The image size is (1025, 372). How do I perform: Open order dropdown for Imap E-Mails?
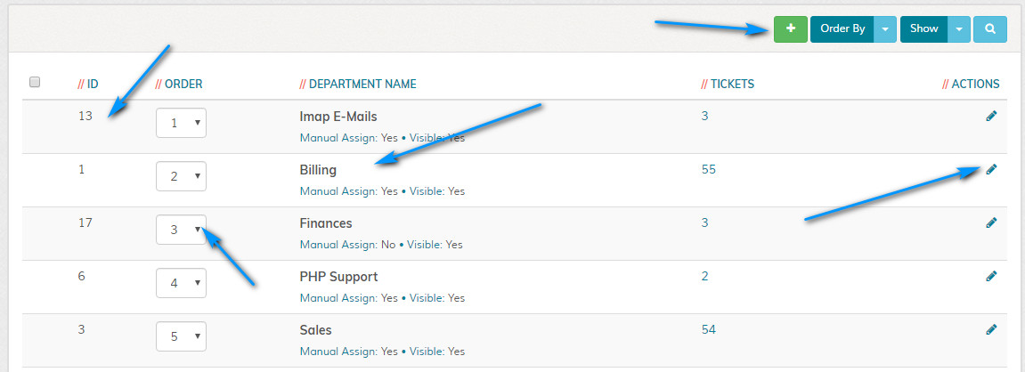click(x=181, y=124)
